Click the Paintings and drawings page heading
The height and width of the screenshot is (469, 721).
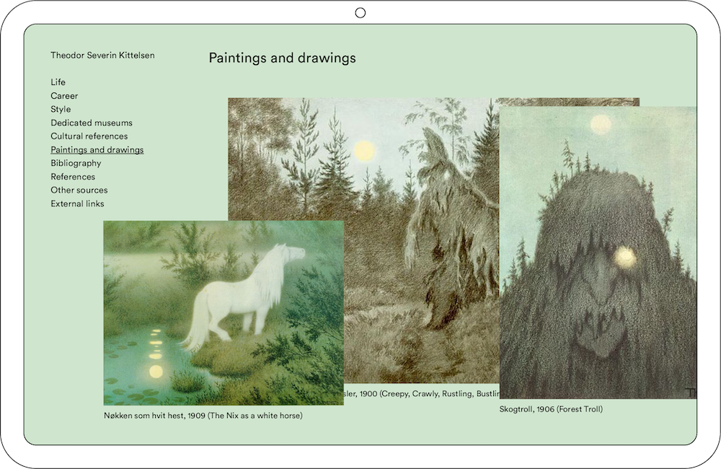[283, 58]
